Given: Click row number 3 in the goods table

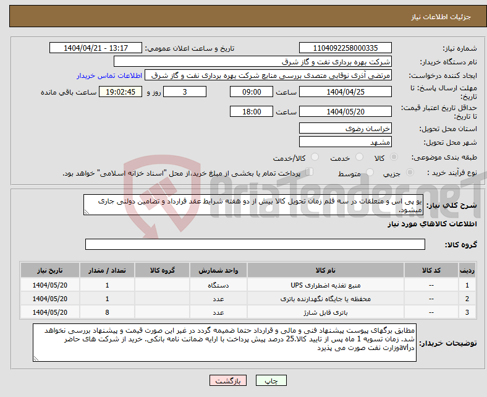Looking at the screenshot, I should [x=467, y=312].
